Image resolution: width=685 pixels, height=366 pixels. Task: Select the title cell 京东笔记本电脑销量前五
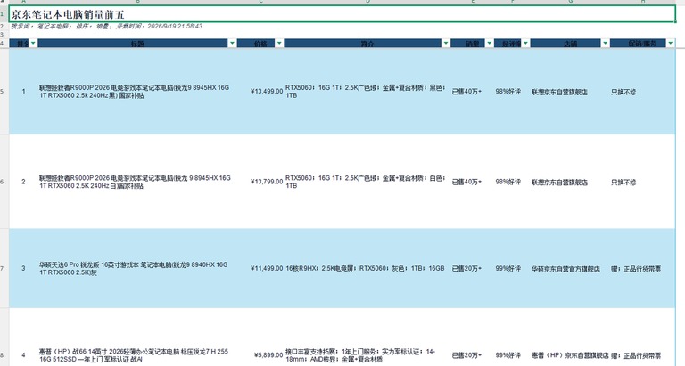click(x=342, y=14)
